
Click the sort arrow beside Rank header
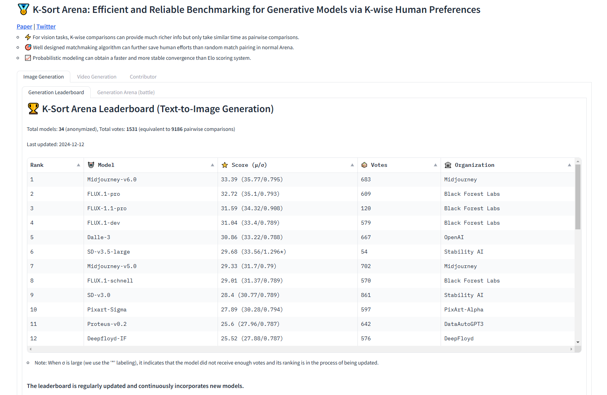coord(78,165)
